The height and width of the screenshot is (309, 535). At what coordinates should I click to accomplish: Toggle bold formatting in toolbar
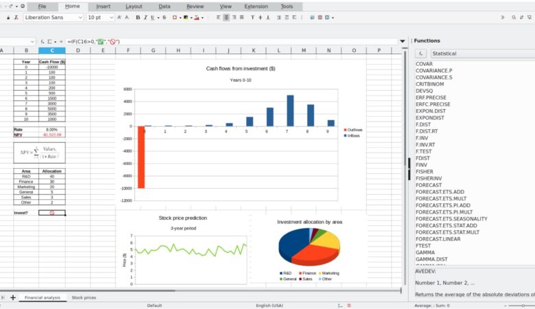coord(138,17)
